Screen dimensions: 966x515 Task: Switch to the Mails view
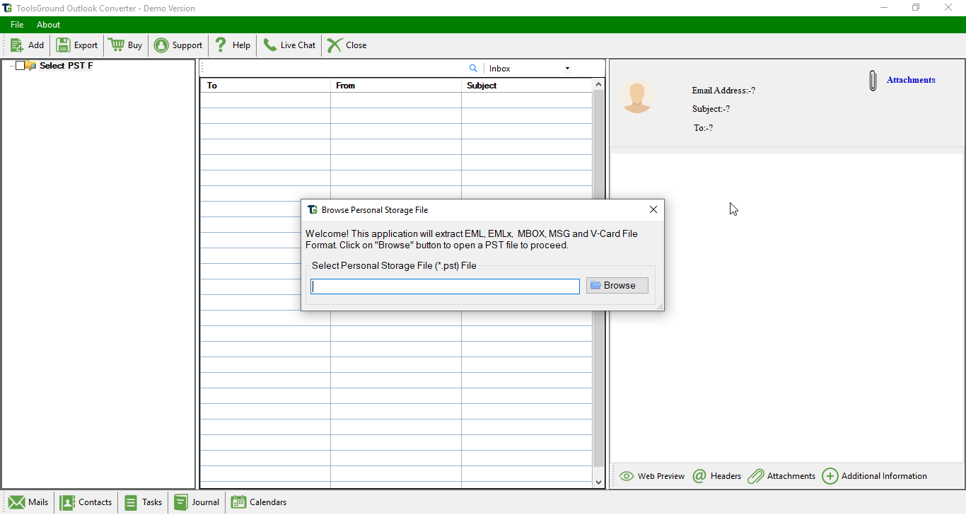pyautogui.click(x=29, y=502)
